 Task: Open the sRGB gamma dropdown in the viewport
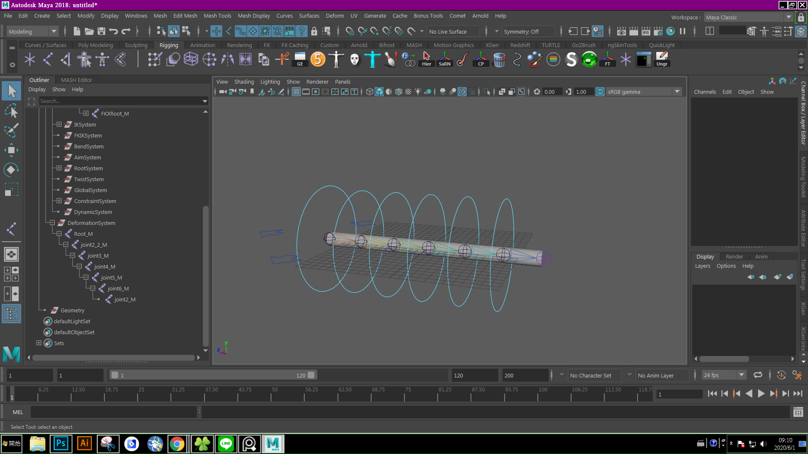[x=677, y=92]
